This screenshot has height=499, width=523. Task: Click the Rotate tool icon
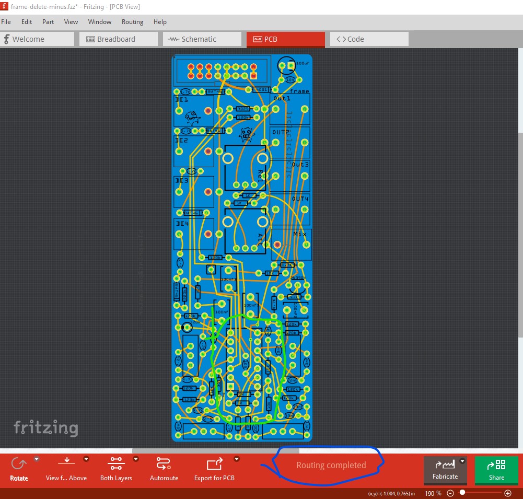(x=19, y=463)
